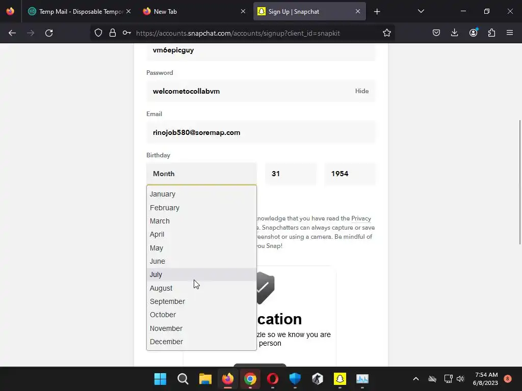Choose April in the dropdown
The height and width of the screenshot is (391, 522).
[x=201, y=234]
